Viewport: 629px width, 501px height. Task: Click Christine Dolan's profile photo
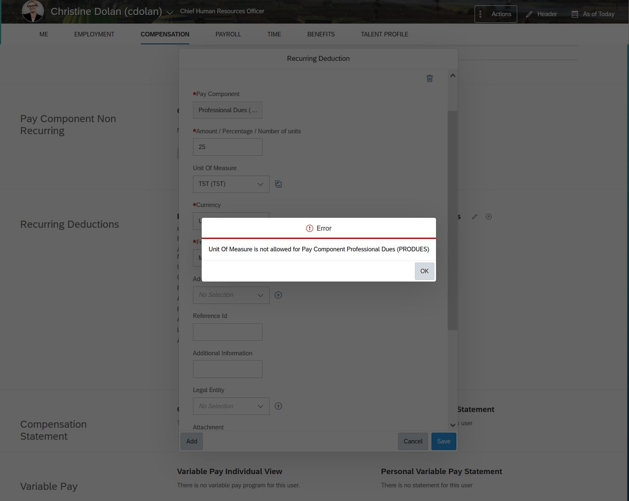(x=33, y=11)
